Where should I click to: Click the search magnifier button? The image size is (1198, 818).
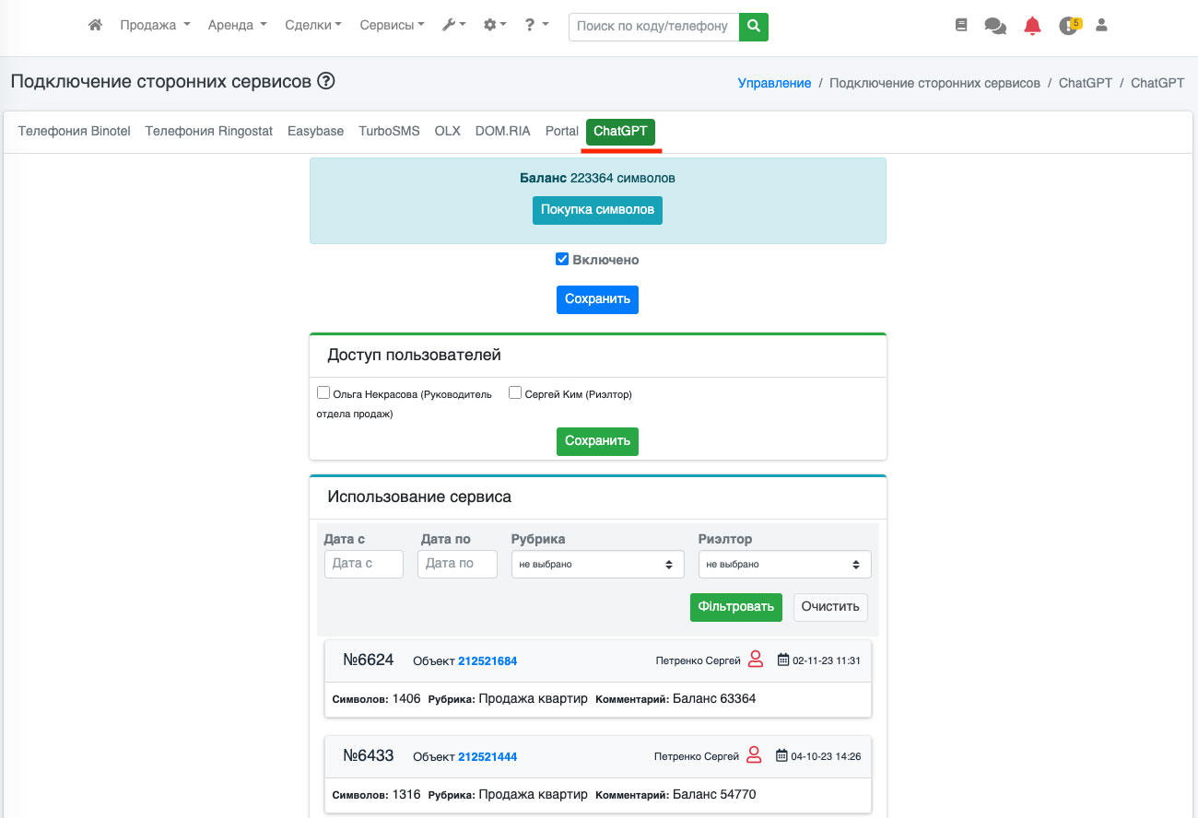(754, 27)
